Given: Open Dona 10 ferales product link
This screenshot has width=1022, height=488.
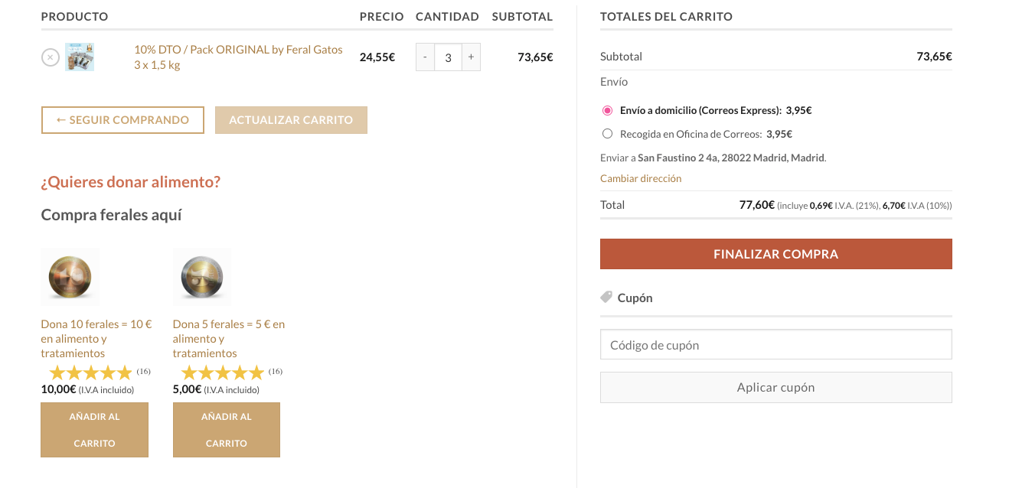Looking at the screenshot, I should 96,339.
